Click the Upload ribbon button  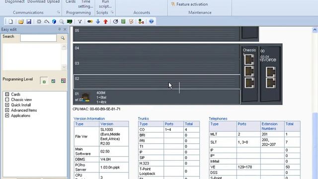coord(53,1)
